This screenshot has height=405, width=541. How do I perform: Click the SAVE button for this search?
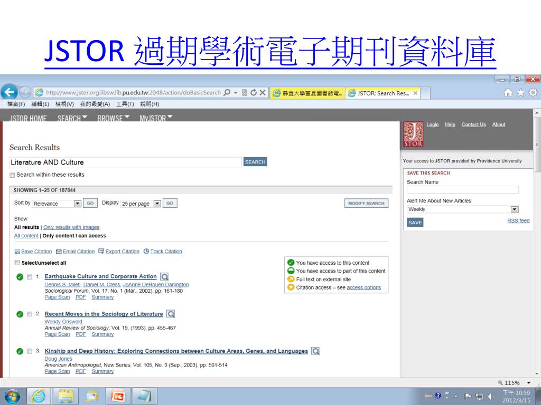tap(415, 223)
